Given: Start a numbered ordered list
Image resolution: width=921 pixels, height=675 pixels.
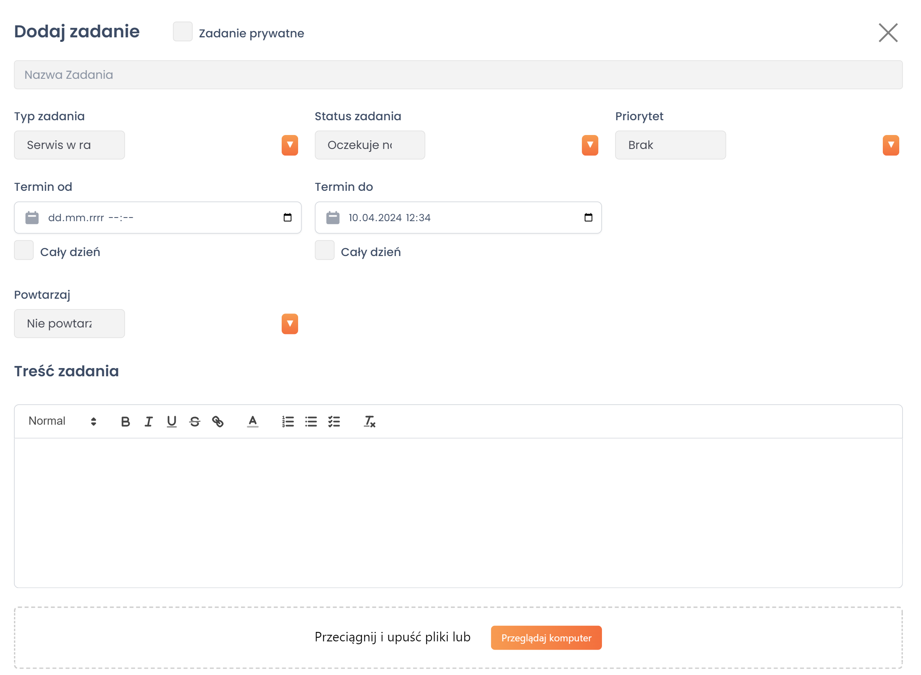Looking at the screenshot, I should [288, 421].
